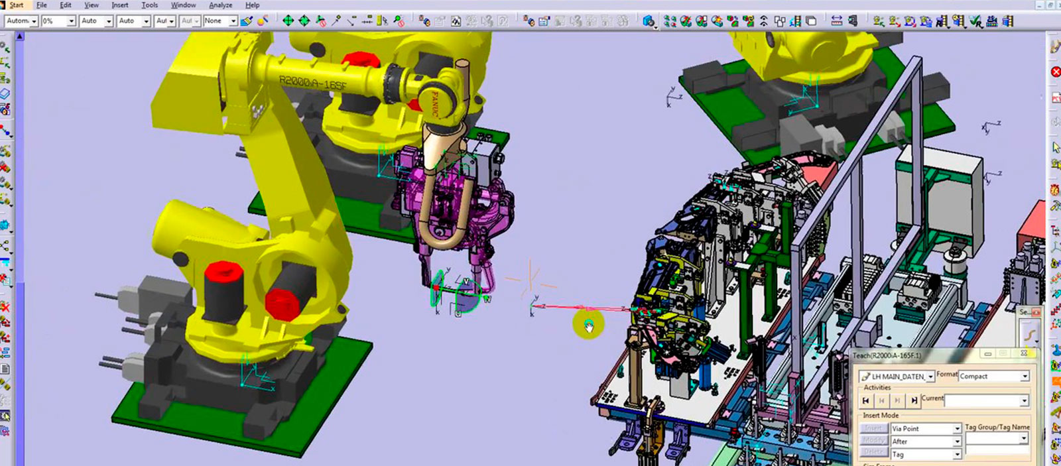Jump to last activity in Teach panel
This screenshot has height=466, width=1061.
coord(914,400)
